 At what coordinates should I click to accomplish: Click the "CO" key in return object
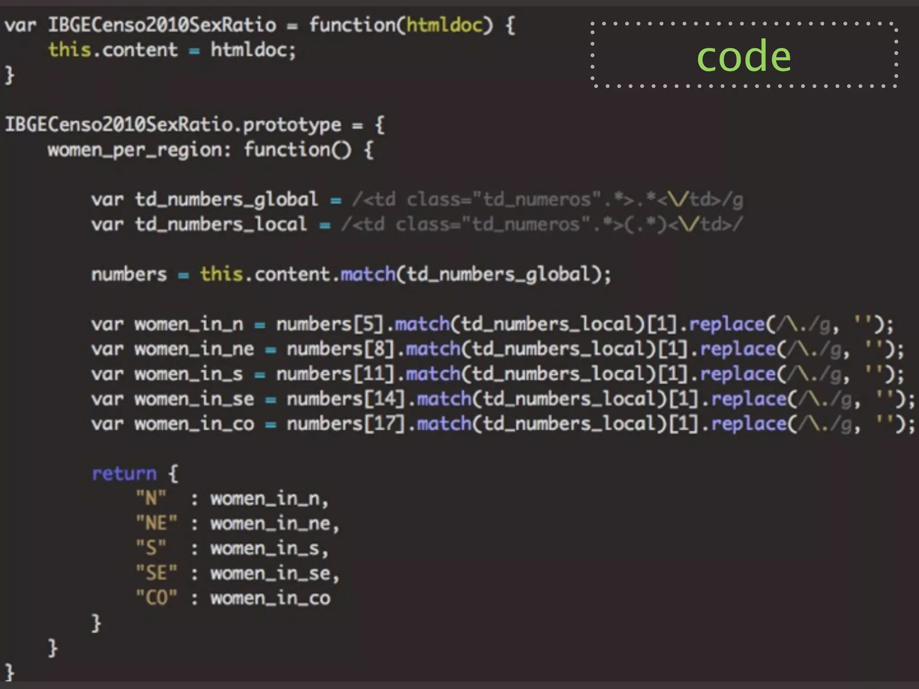coord(157,598)
